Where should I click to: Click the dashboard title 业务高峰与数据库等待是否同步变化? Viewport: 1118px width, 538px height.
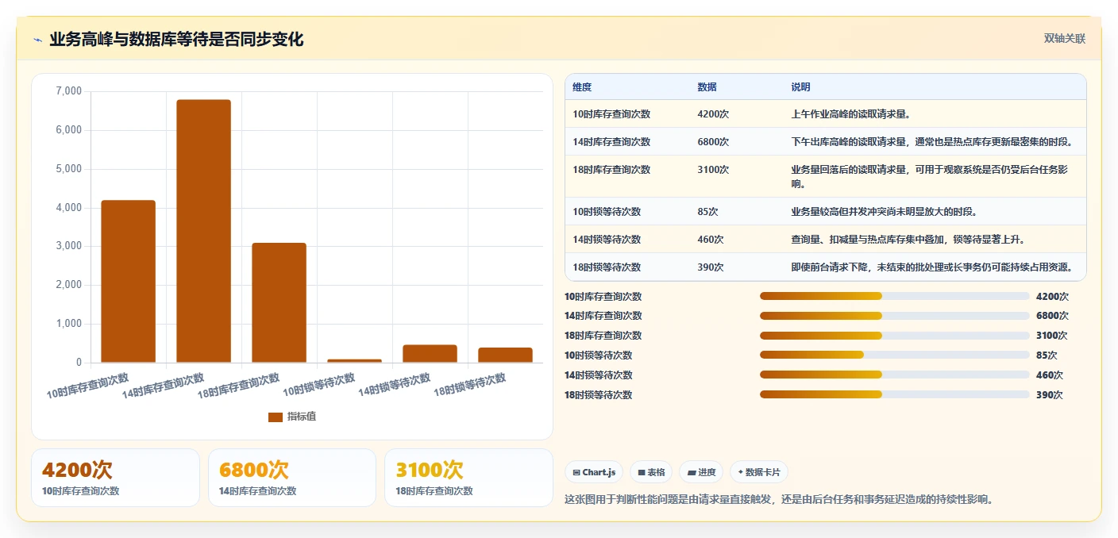[x=176, y=39]
